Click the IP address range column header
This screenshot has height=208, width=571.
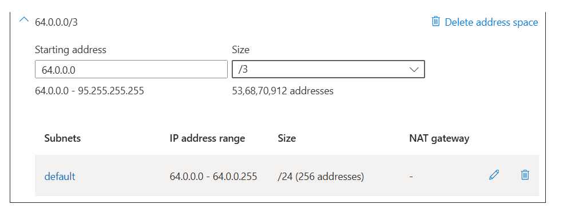(207, 138)
